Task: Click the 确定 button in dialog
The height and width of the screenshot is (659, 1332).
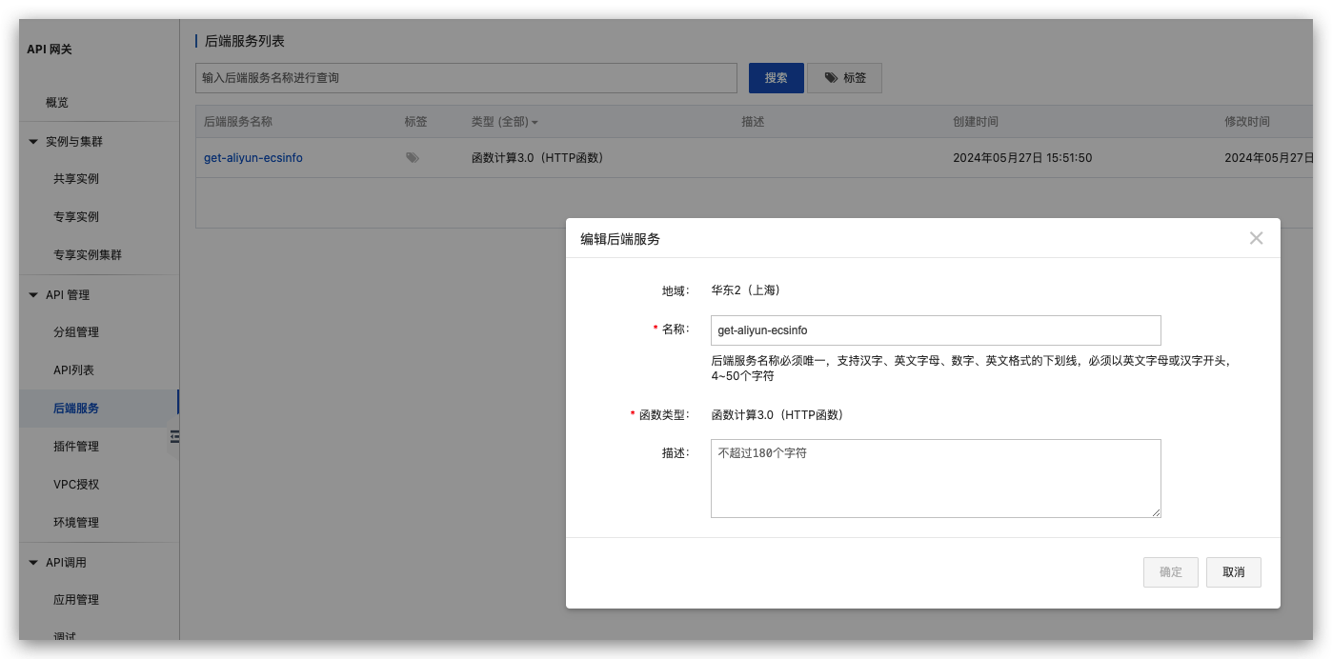Action: click(1170, 572)
